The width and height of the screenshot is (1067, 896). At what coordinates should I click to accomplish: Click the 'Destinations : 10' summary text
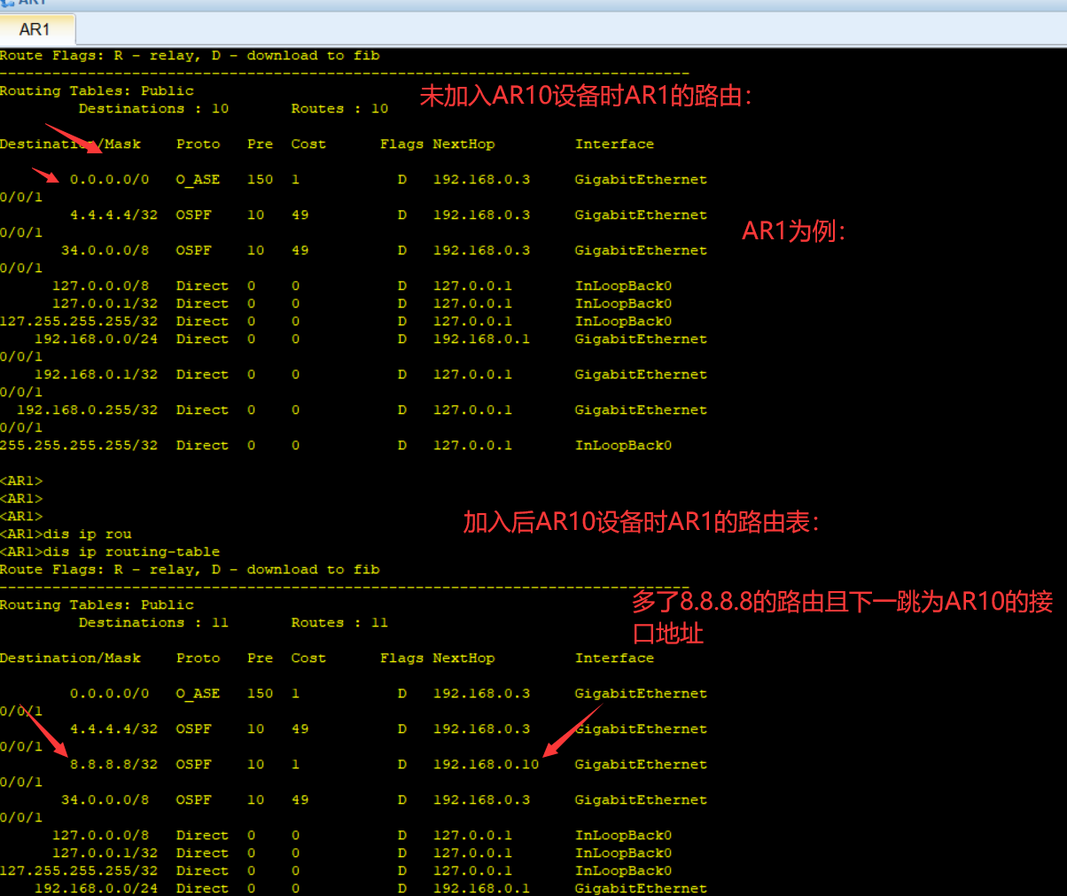click(153, 108)
